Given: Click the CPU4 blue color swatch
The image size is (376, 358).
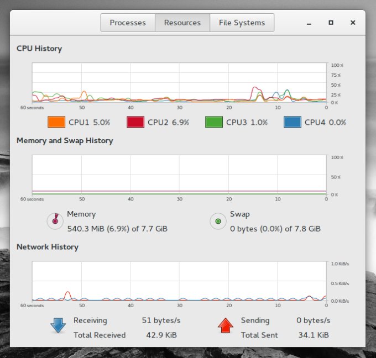Looking at the screenshot, I should pos(293,122).
